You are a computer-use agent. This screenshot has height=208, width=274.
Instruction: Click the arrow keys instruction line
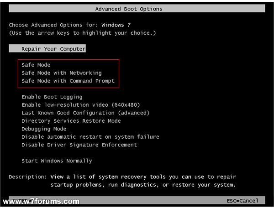pos(82,33)
